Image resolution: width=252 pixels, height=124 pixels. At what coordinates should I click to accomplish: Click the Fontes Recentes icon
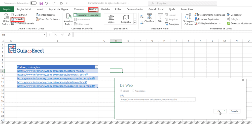point(38,15)
